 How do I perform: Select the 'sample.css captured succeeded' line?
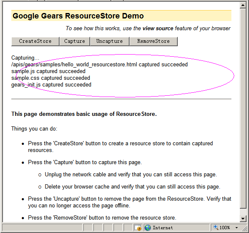[x=51, y=78]
